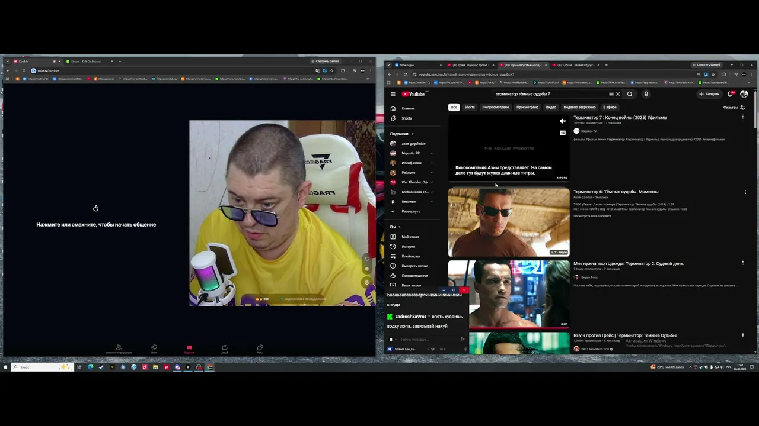Image resolution: width=759 pixels, height=426 pixels.
Task: Reload the page in the YouTube browser window
Action: 406,75
